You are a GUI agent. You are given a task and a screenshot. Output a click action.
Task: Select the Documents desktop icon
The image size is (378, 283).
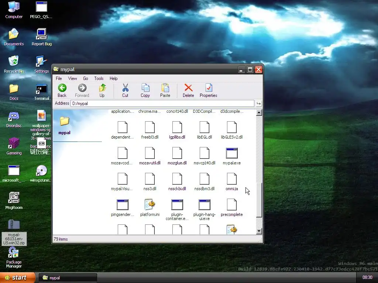point(14,37)
